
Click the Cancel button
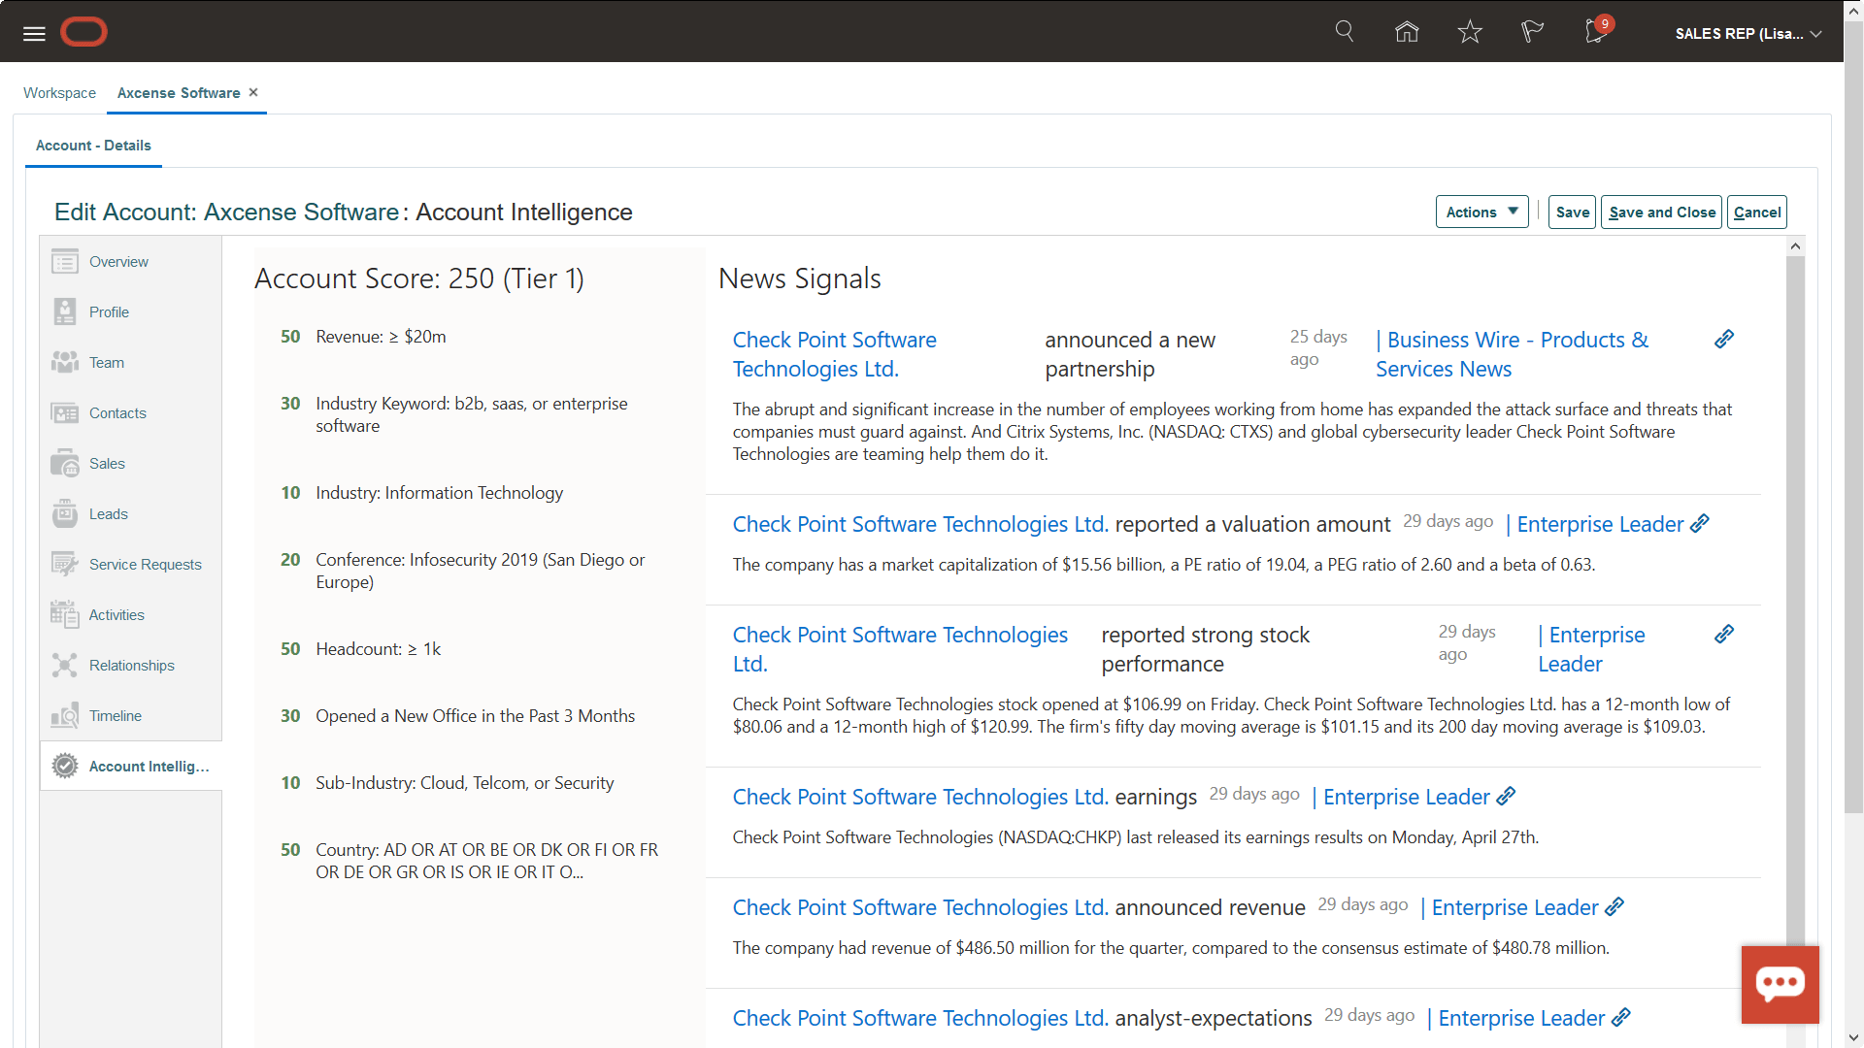pos(1757,212)
